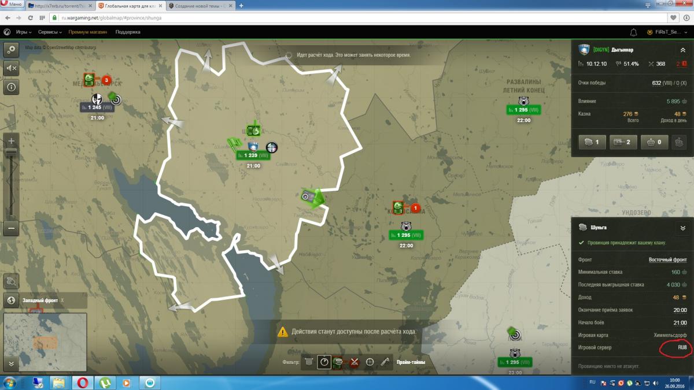Toggle the province income coins filter
694x390 pixels.
tap(339, 362)
